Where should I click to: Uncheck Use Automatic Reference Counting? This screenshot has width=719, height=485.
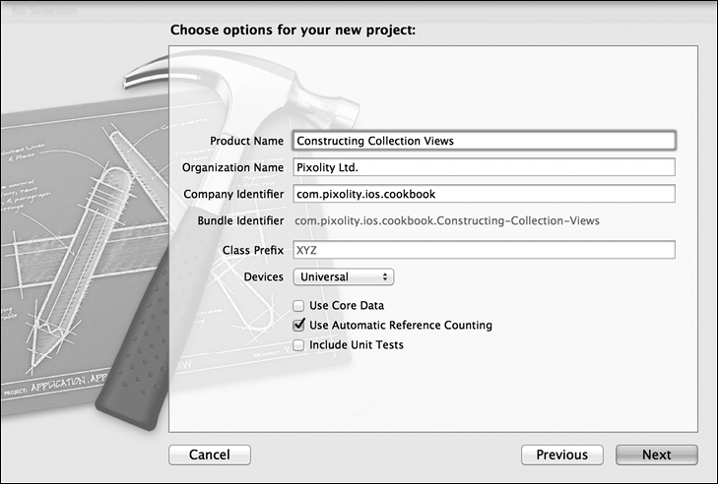click(299, 326)
